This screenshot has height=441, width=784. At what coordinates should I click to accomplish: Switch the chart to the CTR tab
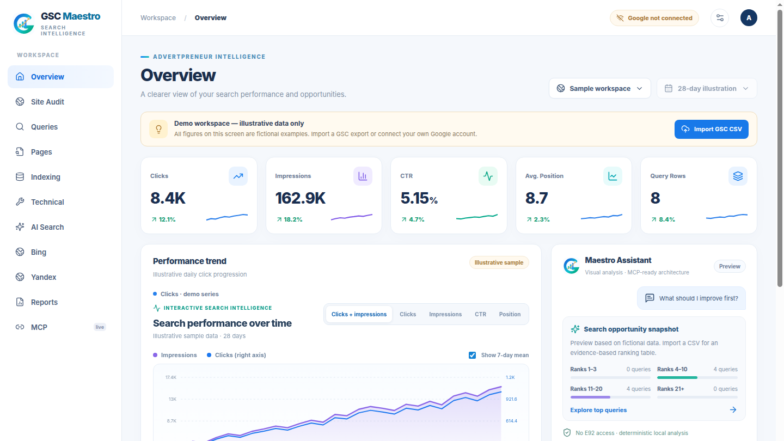pos(480,314)
